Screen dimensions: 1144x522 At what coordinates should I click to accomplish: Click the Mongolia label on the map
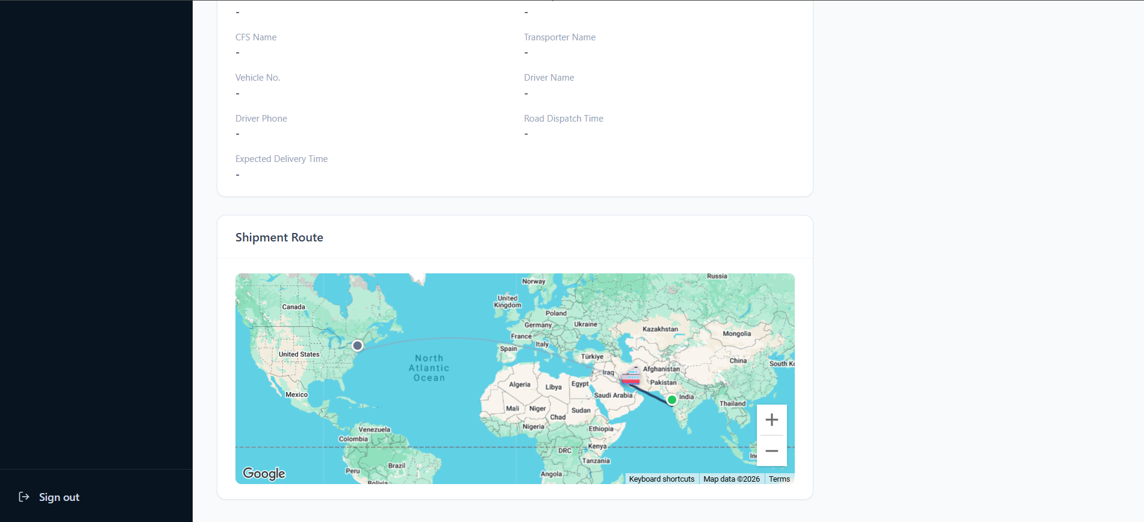point(737,334)
